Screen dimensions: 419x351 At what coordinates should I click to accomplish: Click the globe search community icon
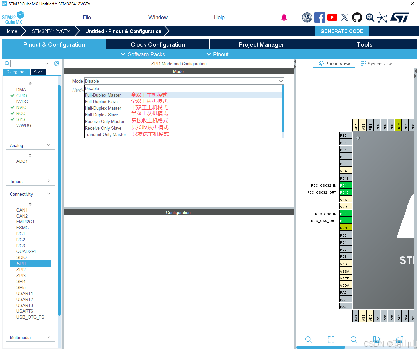[x=370, y=17]
